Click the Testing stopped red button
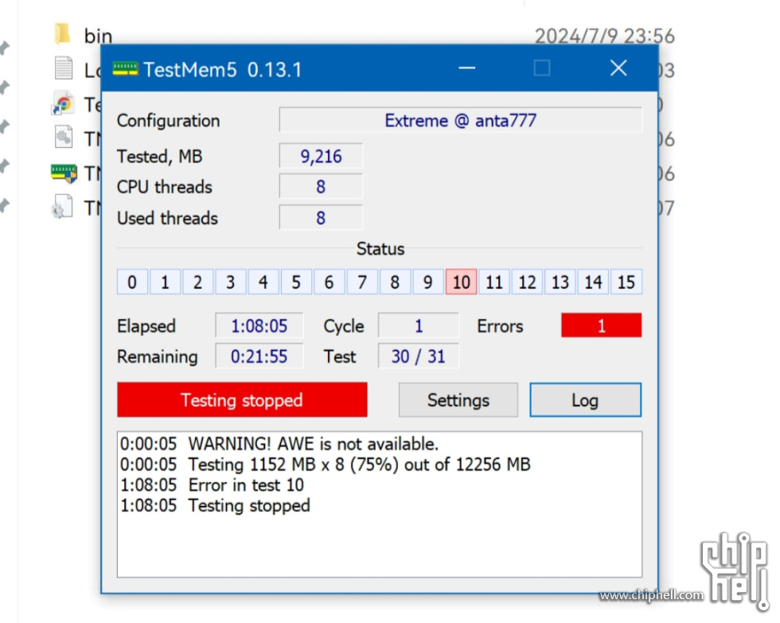This screenshot has height=623, width=780. tap(242, 399)
